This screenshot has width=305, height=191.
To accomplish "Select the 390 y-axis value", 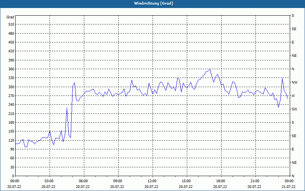I will point(11,60).
